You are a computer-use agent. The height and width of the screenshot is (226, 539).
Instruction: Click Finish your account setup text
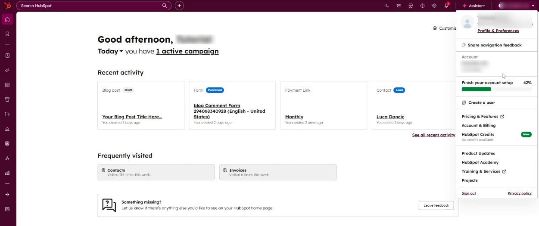487,83
